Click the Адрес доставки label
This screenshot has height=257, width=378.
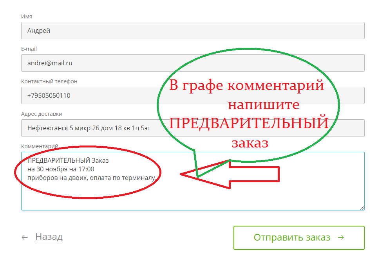(42, 114)
